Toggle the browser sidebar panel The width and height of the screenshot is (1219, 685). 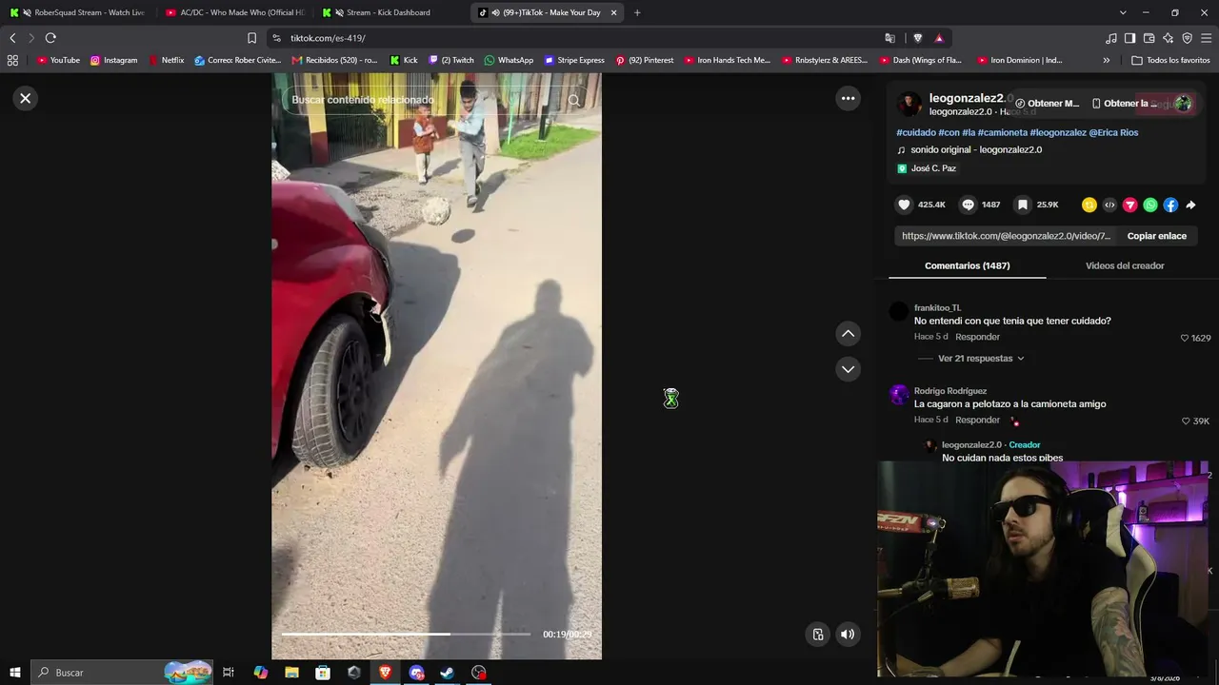pos(1129,38)
